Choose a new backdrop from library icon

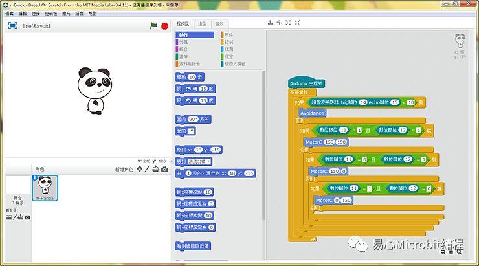8,217
